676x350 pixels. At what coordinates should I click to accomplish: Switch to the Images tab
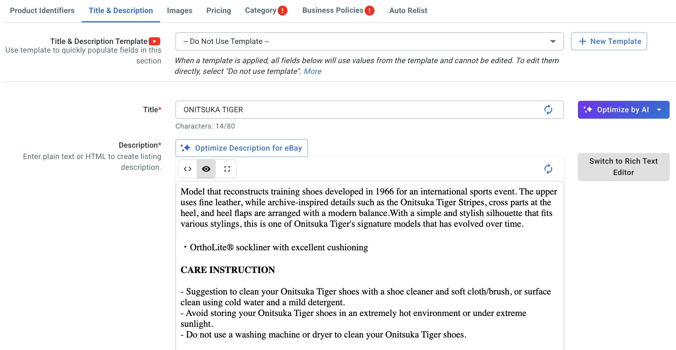tap(179, 10)
